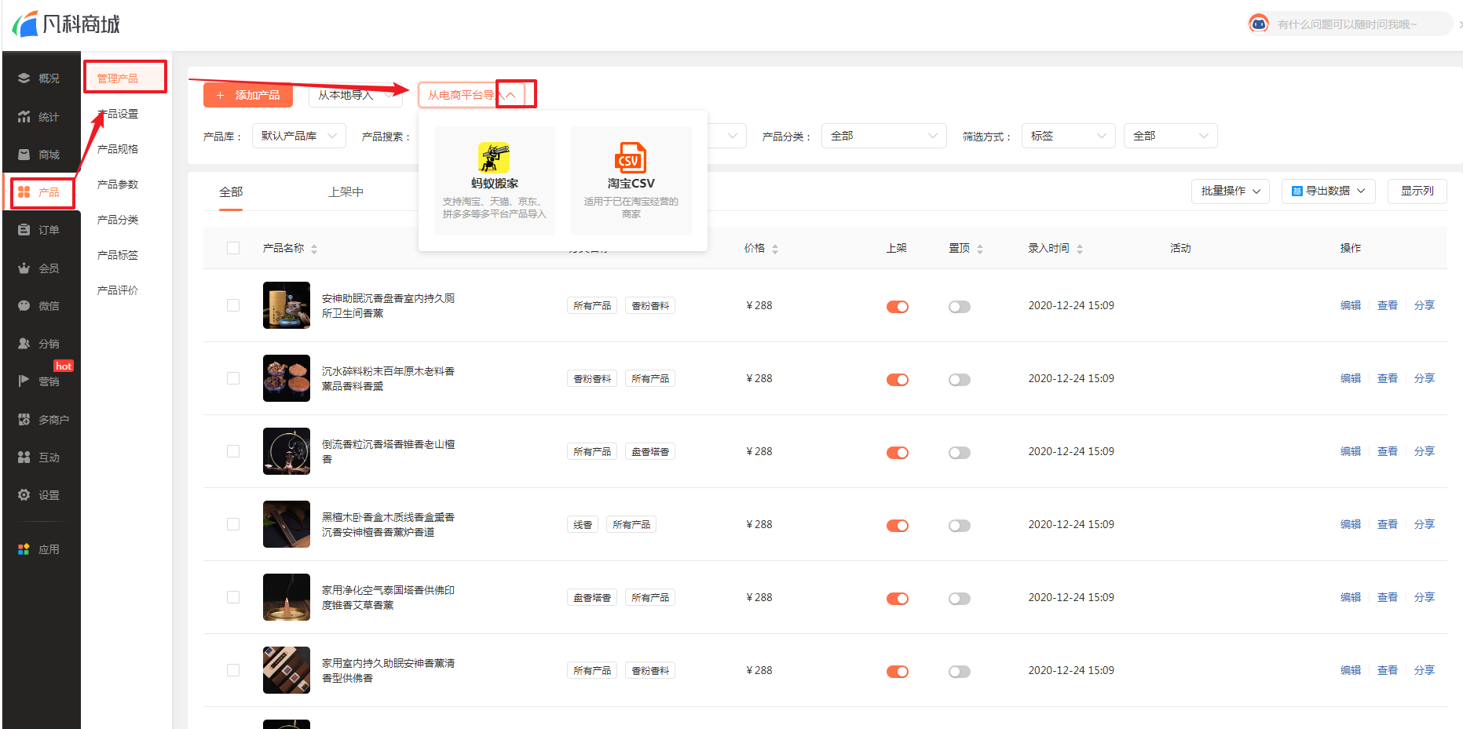The width and height of the screenshot is (1463, 729).
Task: Choose the 蚂蚁搬家 import icon
Action: pyautogui.click(x=494, y=158)
